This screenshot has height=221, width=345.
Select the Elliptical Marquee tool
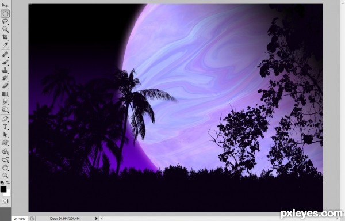click(5, 14)
